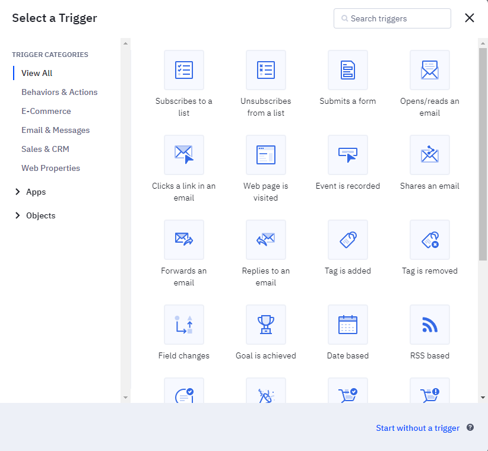Select the Tag is removed trigger icon
This screenshot has height=451, width=488.
click(x=430, y=240)
